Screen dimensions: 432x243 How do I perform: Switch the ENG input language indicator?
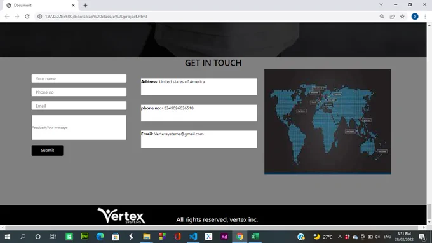387,237
